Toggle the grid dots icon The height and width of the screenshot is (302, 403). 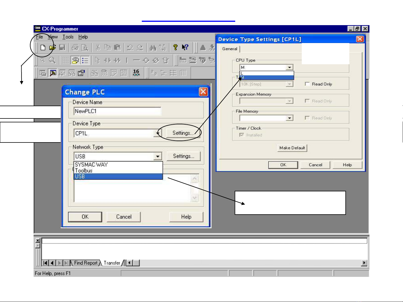[65, 60]
